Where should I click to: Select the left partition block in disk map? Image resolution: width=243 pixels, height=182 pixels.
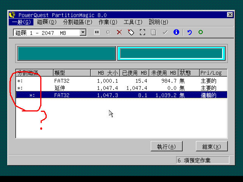click(x=67, y=53)
